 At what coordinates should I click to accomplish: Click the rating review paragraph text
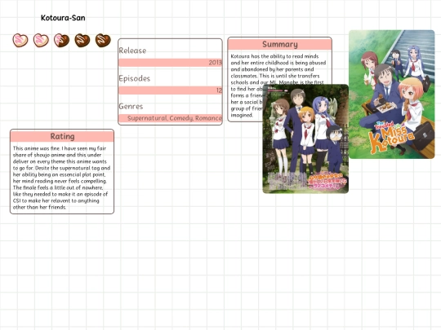point(62,178)
